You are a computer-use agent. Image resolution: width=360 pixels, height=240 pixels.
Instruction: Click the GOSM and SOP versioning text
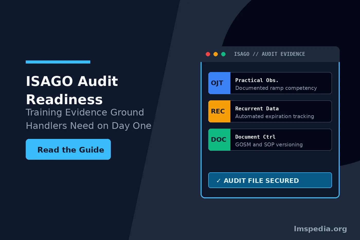269,145
